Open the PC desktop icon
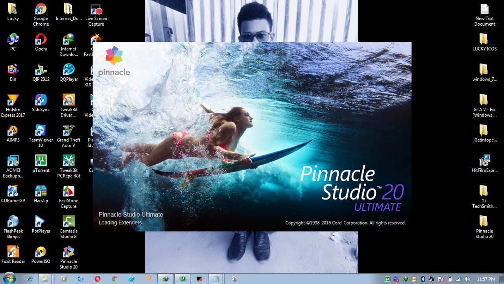Image resolution: width=504 pixels, height=284 pixels. tap(13, 42)
